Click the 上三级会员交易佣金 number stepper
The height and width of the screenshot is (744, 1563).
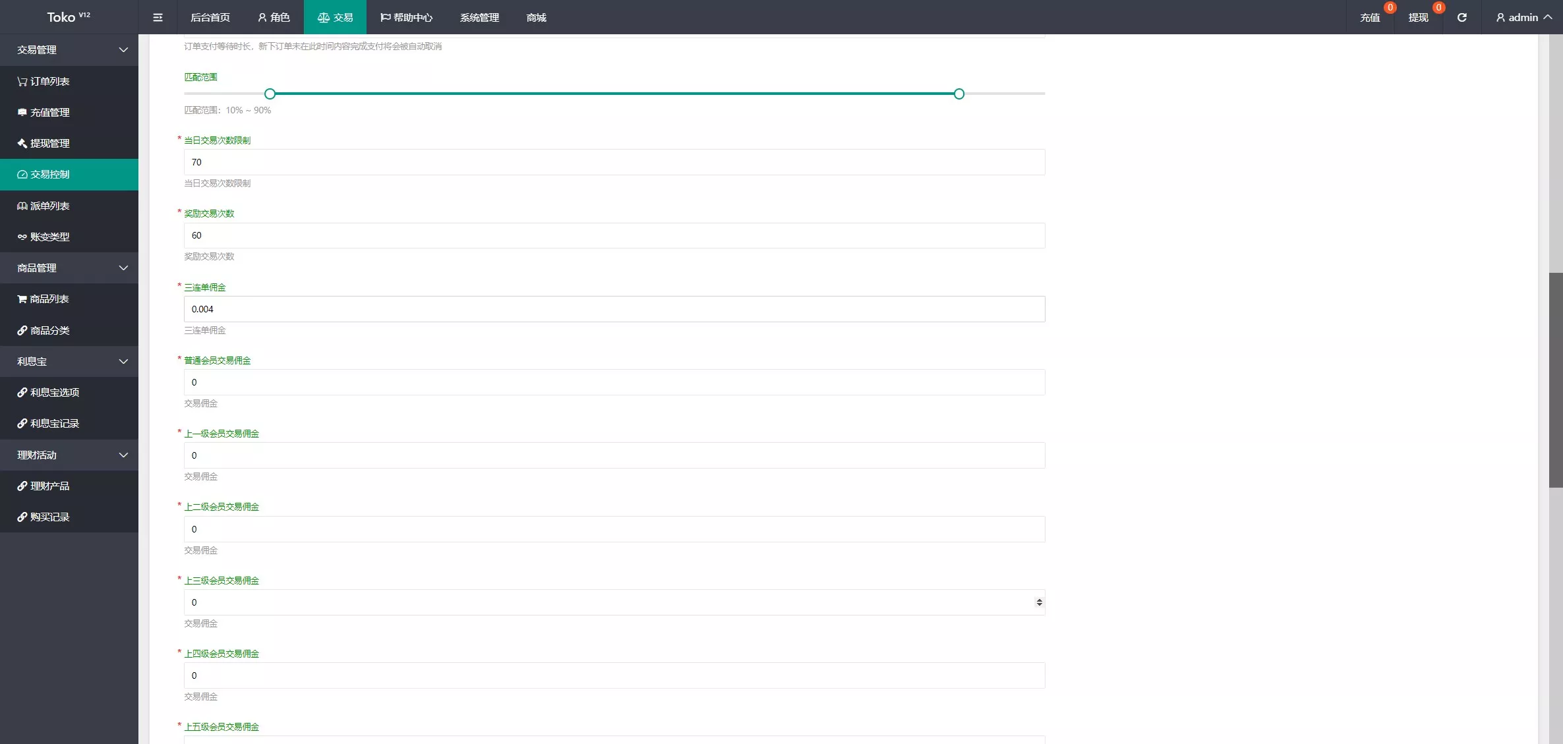(x=1039, y=602)
